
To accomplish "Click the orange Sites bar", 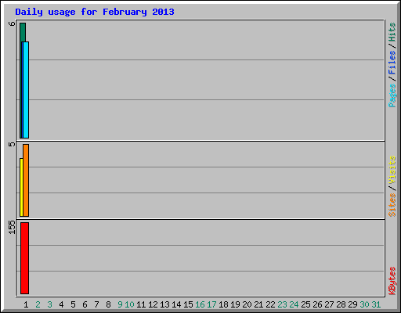I will pos(26,180).
